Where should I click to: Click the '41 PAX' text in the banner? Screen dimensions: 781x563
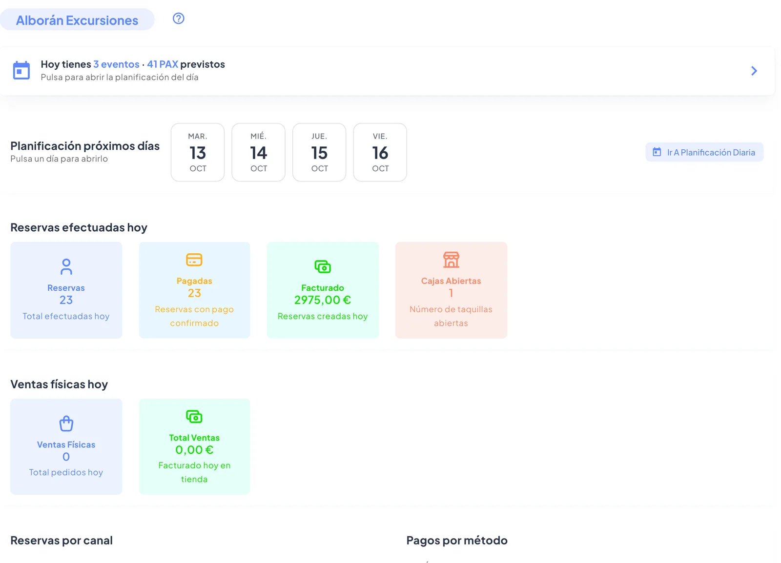(163, 64)
